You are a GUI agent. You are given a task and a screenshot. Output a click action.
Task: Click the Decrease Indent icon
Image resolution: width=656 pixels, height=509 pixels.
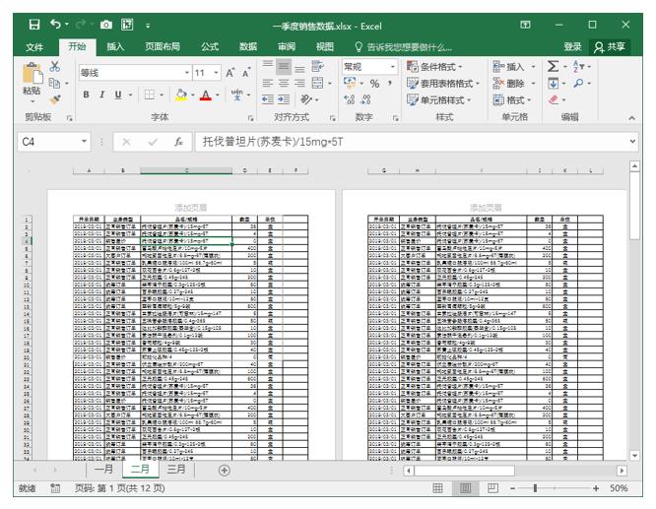[268, 99]
